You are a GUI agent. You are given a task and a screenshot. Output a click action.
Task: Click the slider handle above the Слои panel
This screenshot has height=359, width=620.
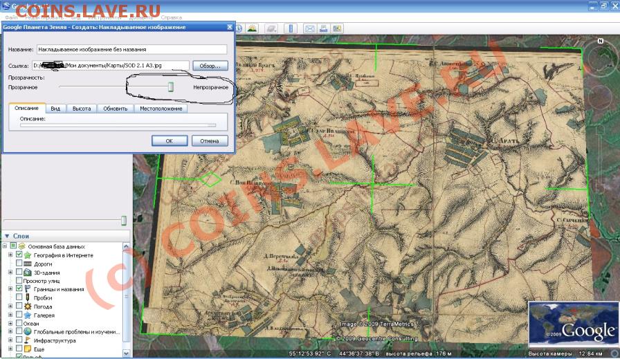pyautogui.click(x=124, y=220)
